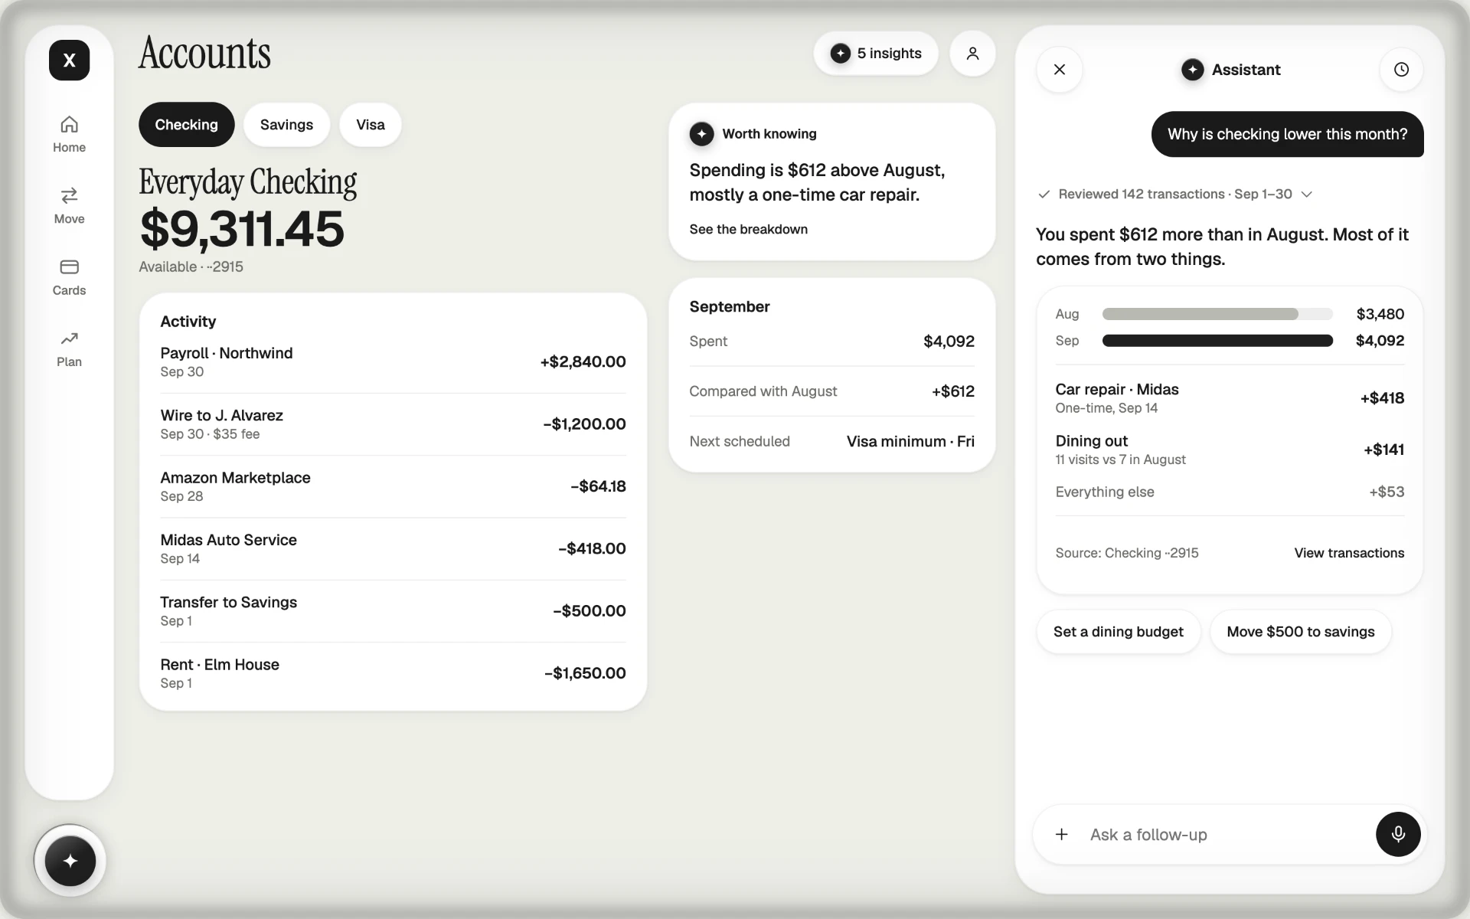This screenshot has width=1470, height=919.
Task: Open View transactions link
Action: [x=1349, y=553]
